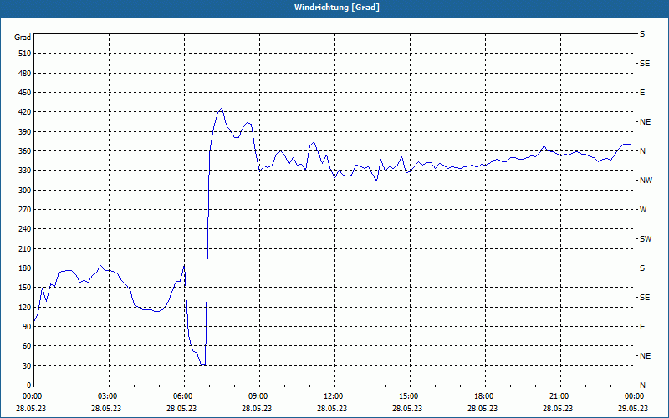This screenshot has width=669, height=418.
Task: Select the "480" y-axis value
Action: [x=25, y=74]
